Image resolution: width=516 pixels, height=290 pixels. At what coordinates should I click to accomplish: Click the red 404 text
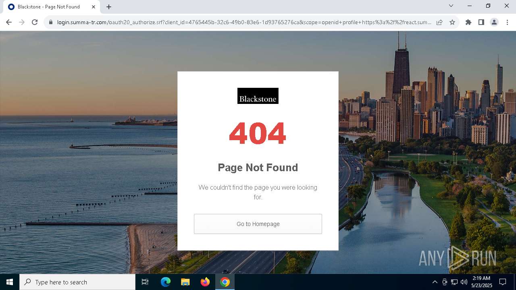(258, 133)
